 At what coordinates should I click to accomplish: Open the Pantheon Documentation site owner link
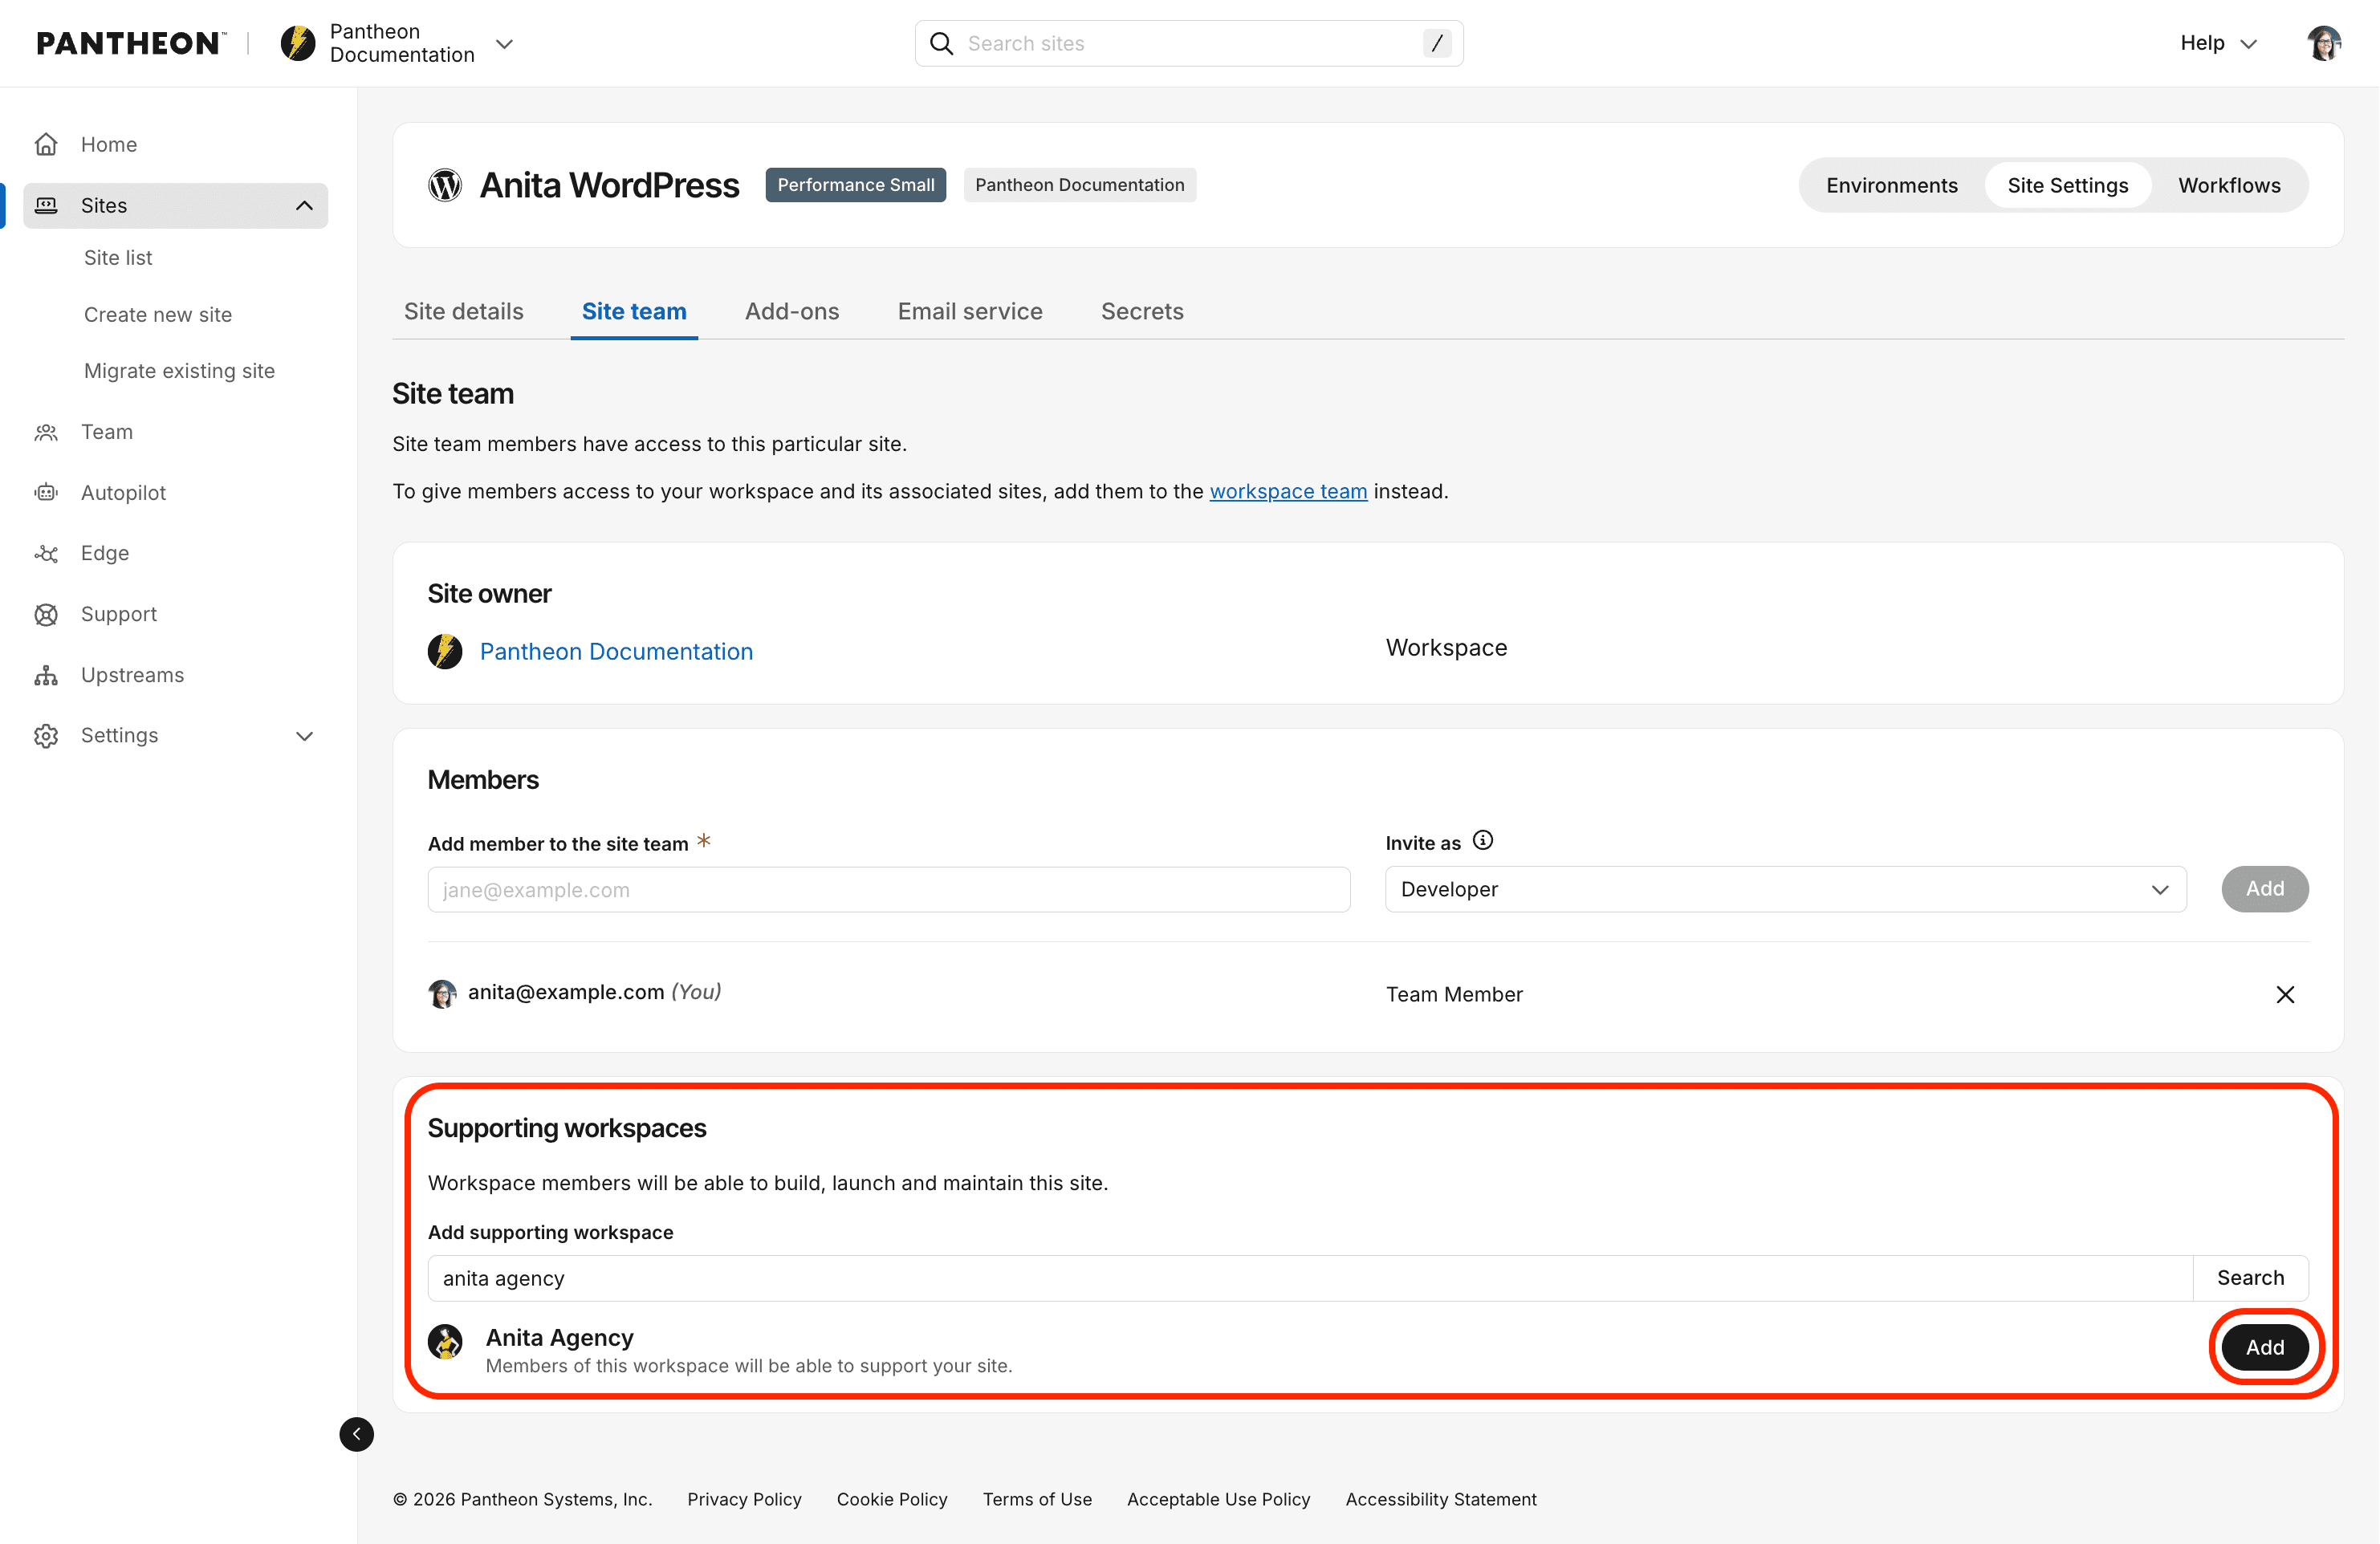tap(616, 651)
